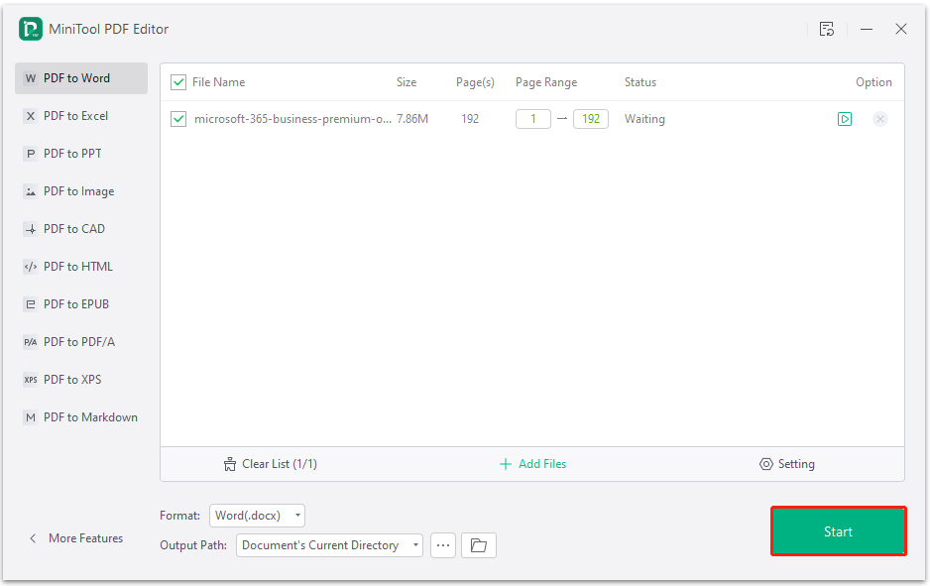Uncheck the microsoft-365-business-premium file checkbox
Image resolution: width=930 pixels, height=586 pixels.
click(178, 119)
